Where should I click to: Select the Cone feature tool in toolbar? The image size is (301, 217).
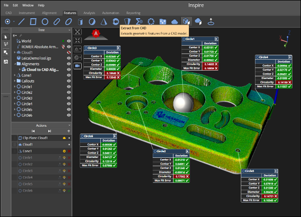(103, 21)
